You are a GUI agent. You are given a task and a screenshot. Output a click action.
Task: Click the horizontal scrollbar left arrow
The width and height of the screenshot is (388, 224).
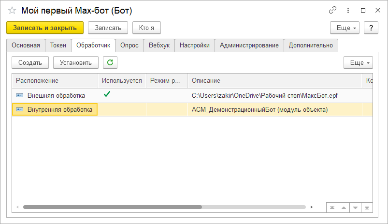point(17,207)
